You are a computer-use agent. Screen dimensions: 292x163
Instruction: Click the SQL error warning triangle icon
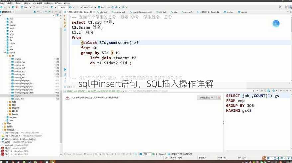(x=67, y=97)
